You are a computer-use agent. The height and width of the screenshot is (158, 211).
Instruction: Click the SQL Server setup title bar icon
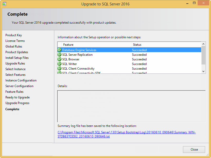click(x=4, y=4)
